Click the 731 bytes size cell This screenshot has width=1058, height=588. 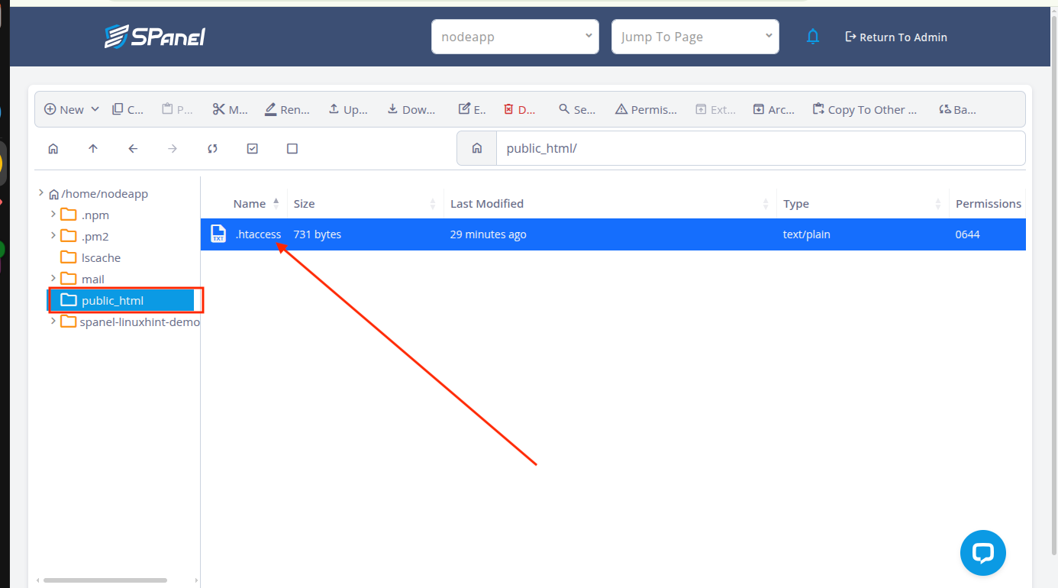tap(318, 234)
